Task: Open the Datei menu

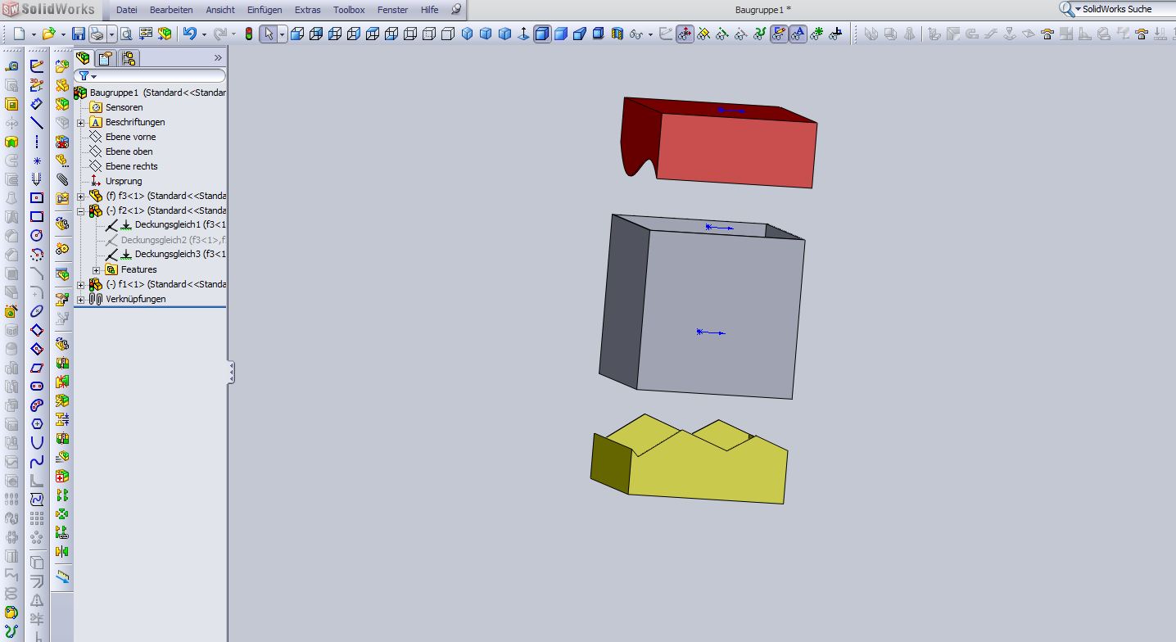Action: 127,10
